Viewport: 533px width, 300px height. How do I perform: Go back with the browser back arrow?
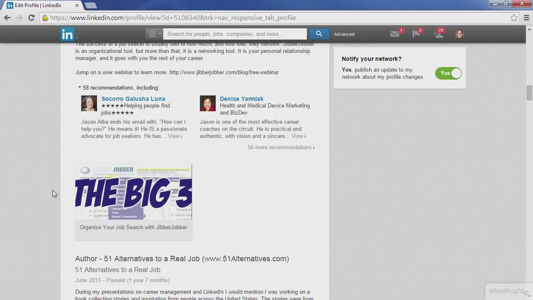point(7,18)
